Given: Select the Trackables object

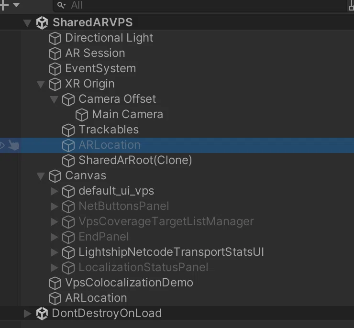Looking at the screenshot, I should [109, 130].
